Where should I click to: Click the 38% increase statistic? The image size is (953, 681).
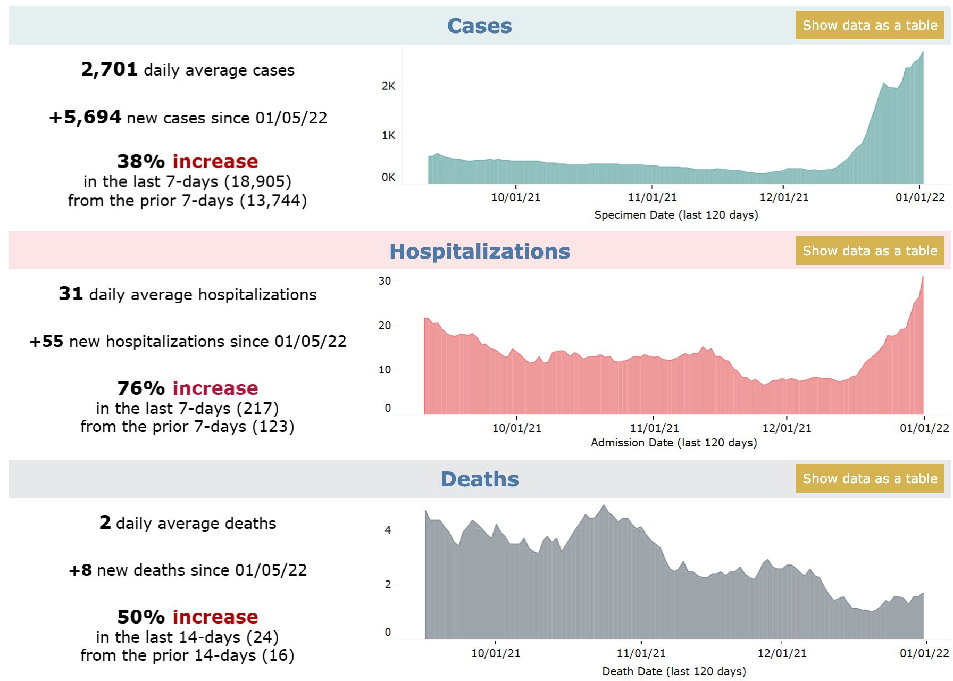pyautogui.click(x=188, y=161)
